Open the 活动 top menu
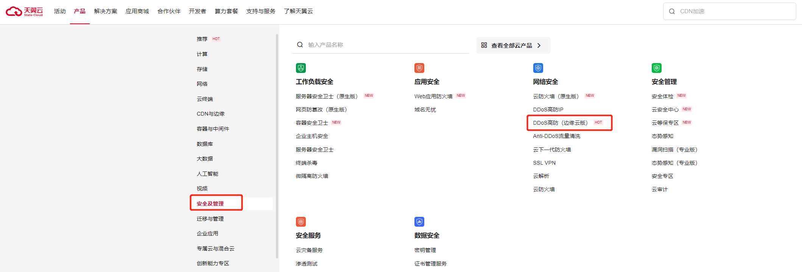Screen dimensions: 802x272 [x=60, y=11]
